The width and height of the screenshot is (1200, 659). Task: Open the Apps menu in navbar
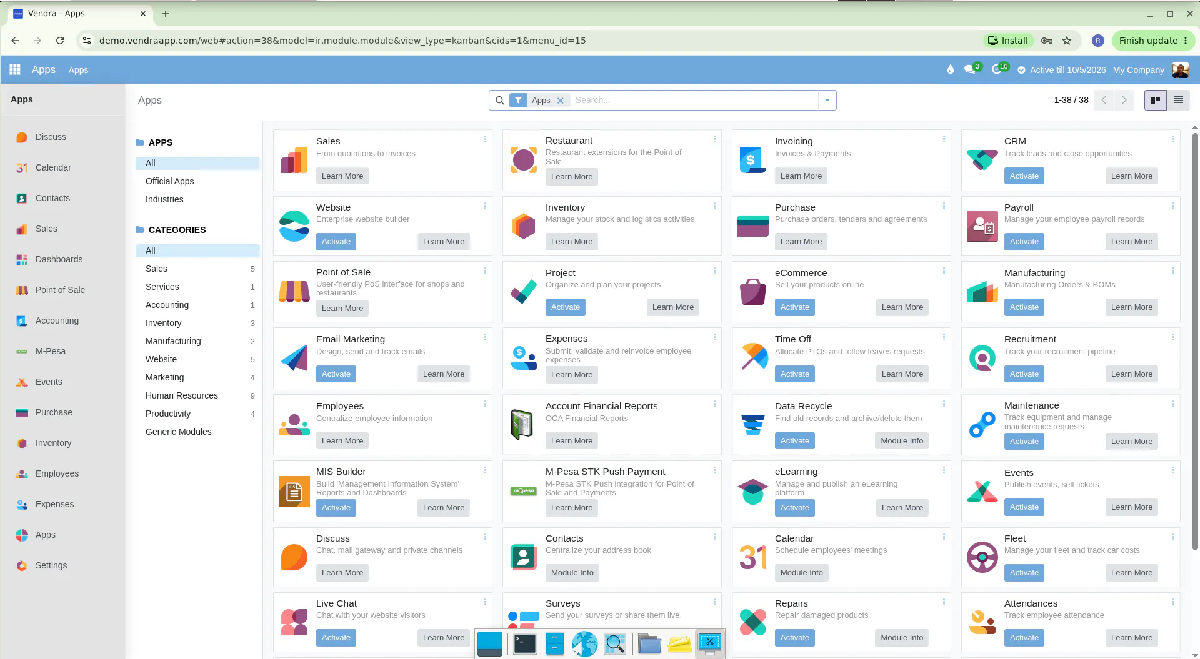pyautogui.click(x=78, y=70)
